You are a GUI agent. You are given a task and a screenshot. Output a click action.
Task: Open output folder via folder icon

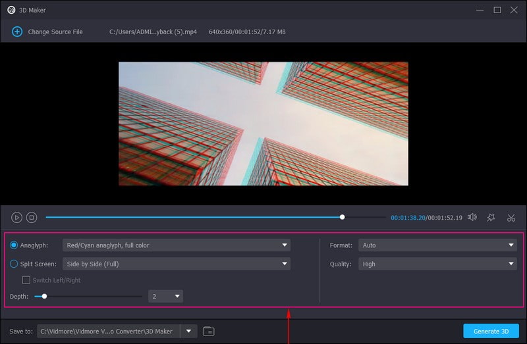[209, 331]
